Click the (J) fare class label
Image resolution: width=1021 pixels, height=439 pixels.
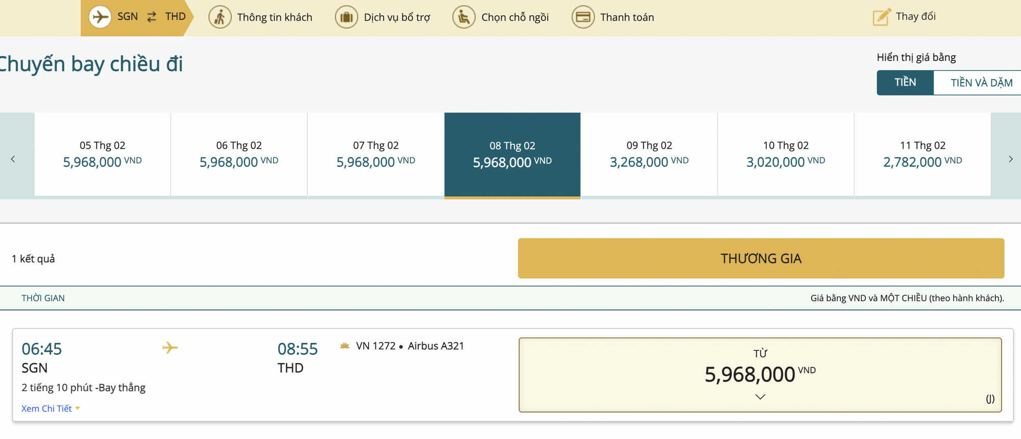[990, 399]
